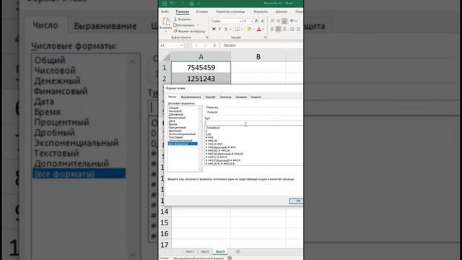Select Числовой in number formats list
The height and width of the screenshot is (260, 462).
(x=175, y=111)
